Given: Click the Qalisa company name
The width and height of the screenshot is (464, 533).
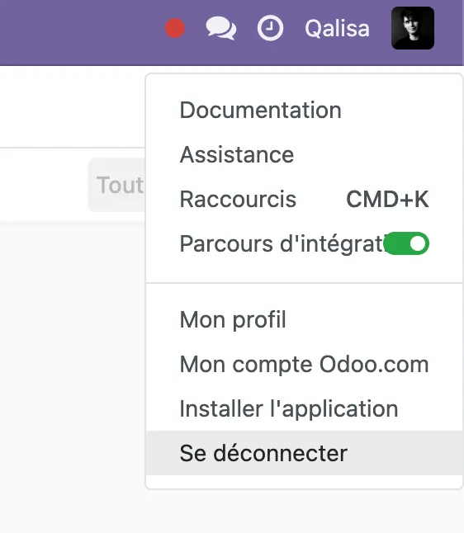Looking at the screenshot, I should (337, 29).
